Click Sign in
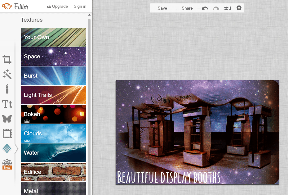Viewport: 288px width, 195px height. coord(80,7)
